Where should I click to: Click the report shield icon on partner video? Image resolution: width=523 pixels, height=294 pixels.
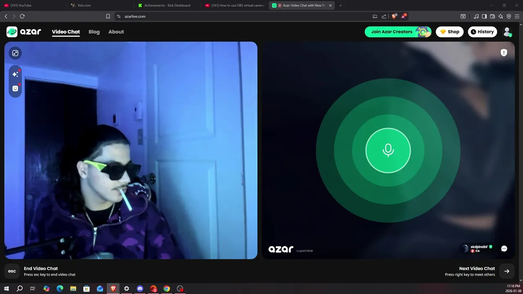[504, 53]
